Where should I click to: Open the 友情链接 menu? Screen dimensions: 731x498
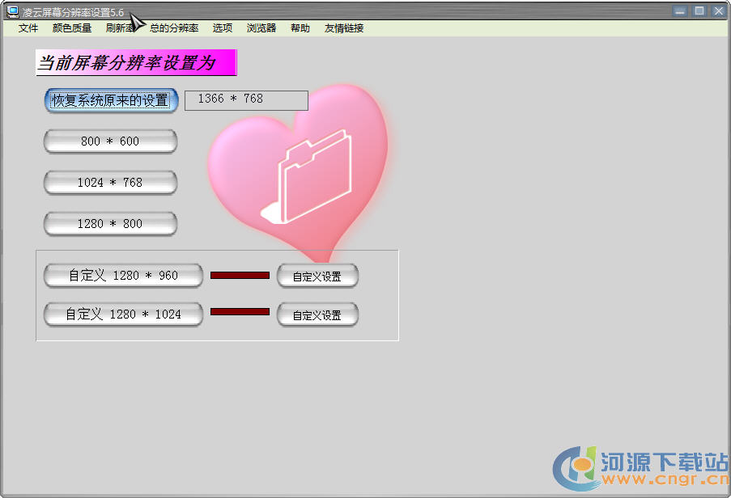tap(344, 28)
